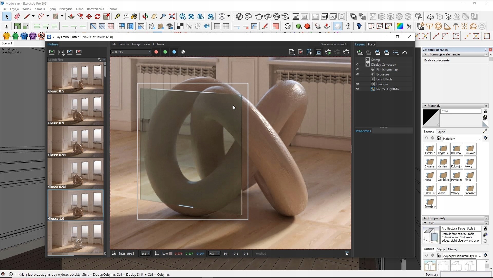The height and width of the screenshot is (278, 493).
Task: Click the save image icon in frame buffer
Action: (291, 52)
